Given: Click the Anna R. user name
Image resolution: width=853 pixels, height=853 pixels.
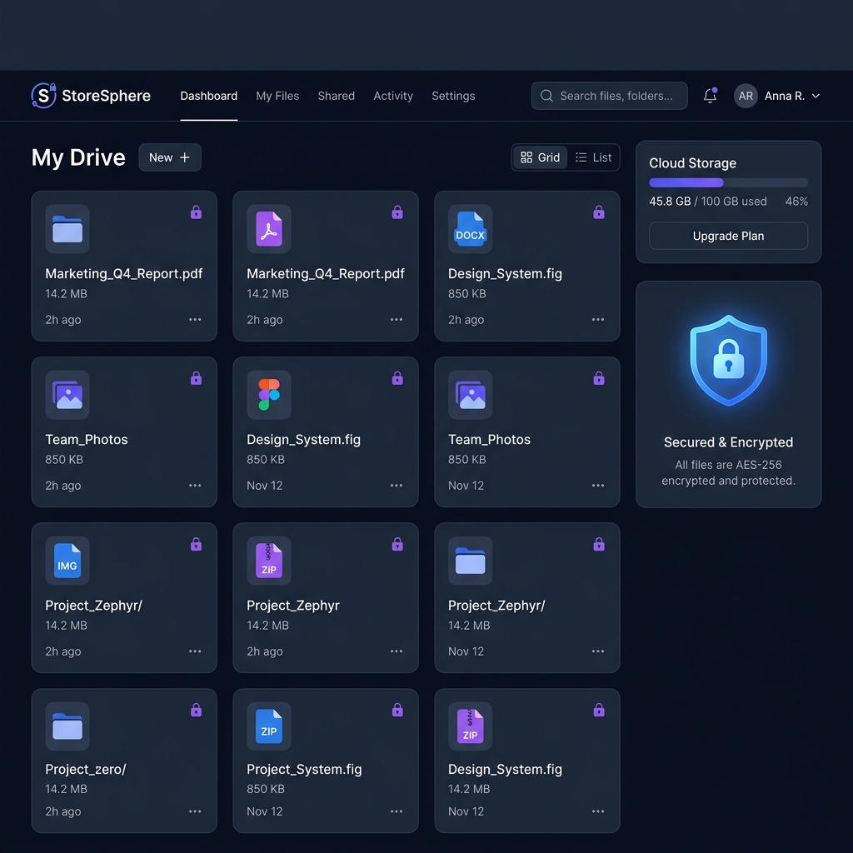Looking at the screenshot, I should [785, 96].
